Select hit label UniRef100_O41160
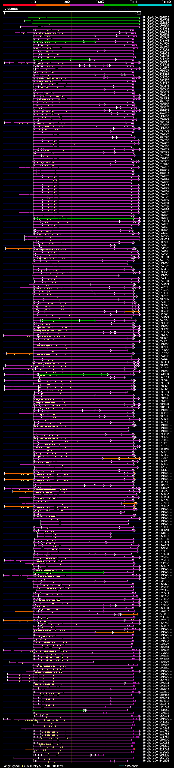Image resolution: width=174 pixels, height=768 pixels. [156, 722]
